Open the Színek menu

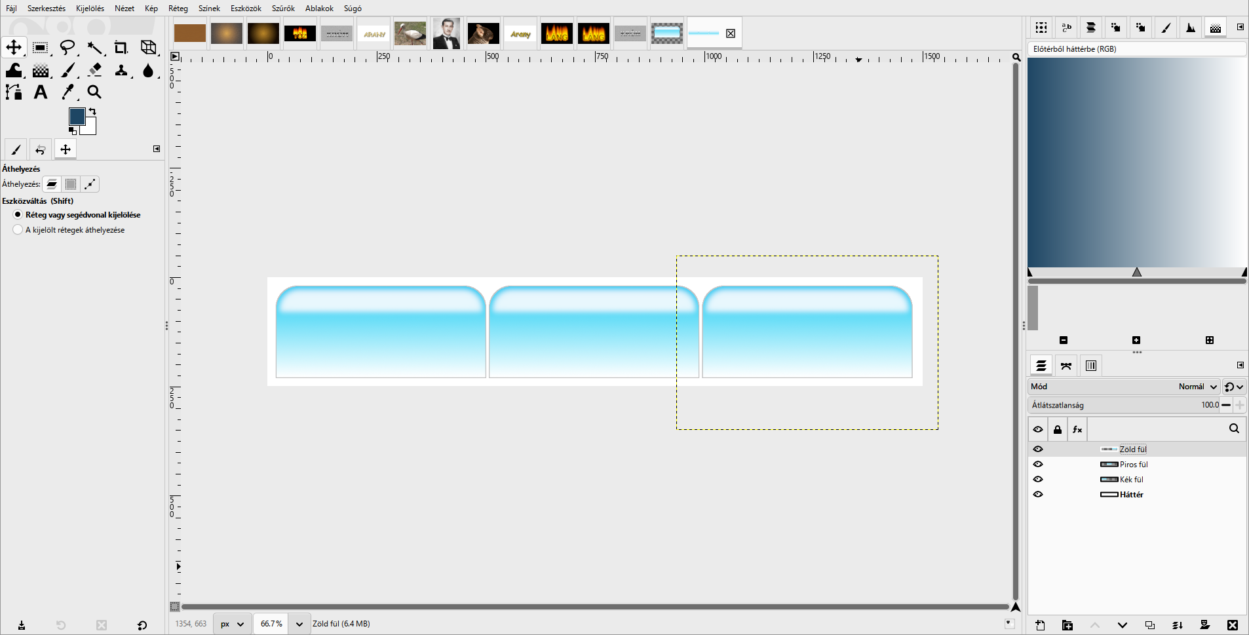click(209, 9)
